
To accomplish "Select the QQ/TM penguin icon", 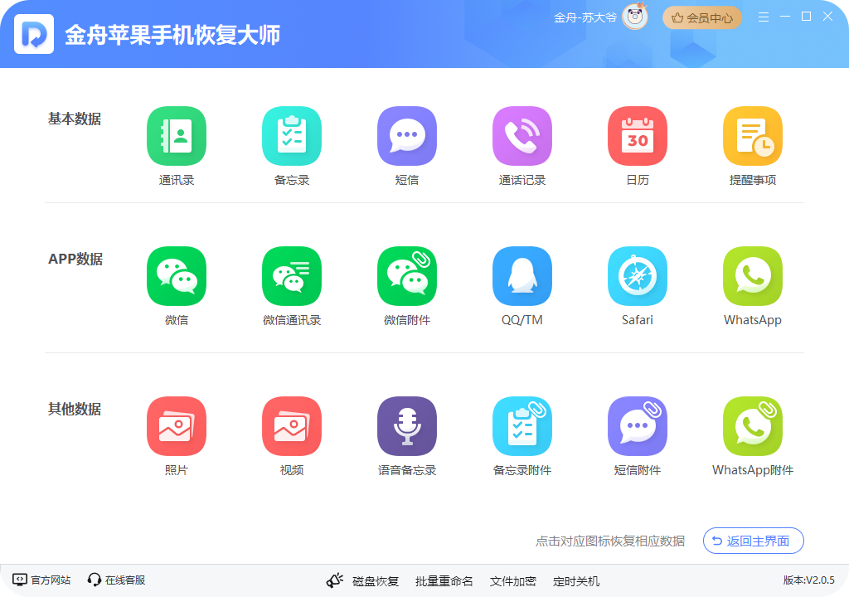I will (522, 276).
